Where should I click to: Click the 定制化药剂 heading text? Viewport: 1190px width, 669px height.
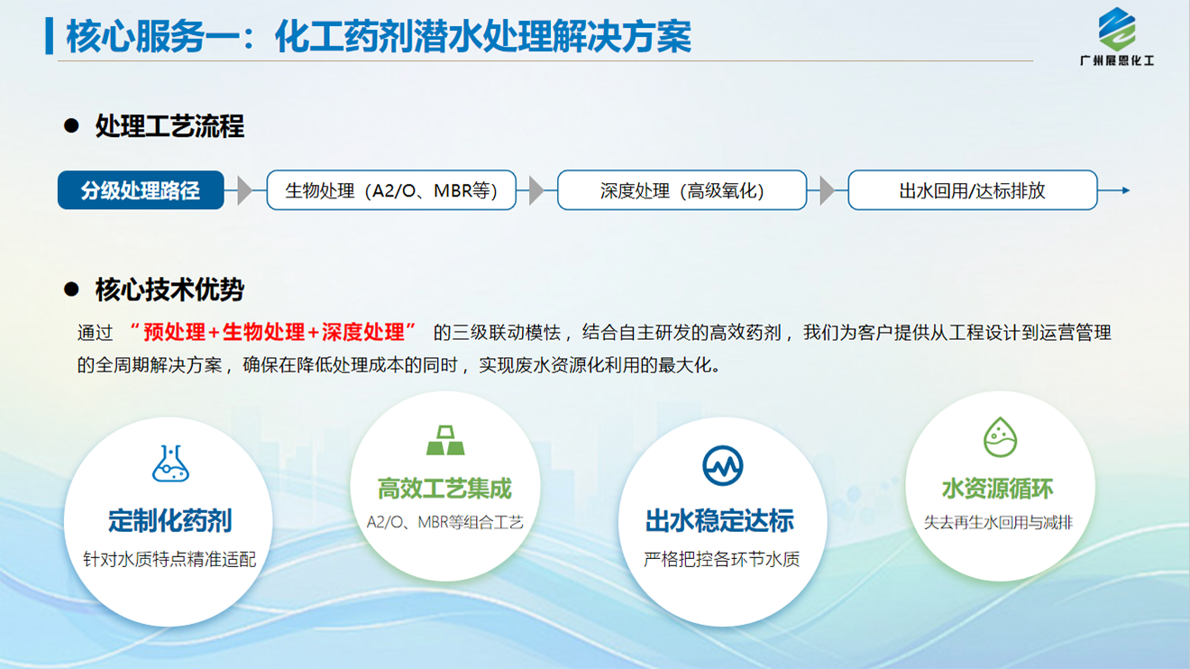pos(169,520)
